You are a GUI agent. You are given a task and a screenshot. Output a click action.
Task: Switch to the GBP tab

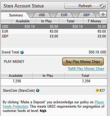(x=87, y=15)
